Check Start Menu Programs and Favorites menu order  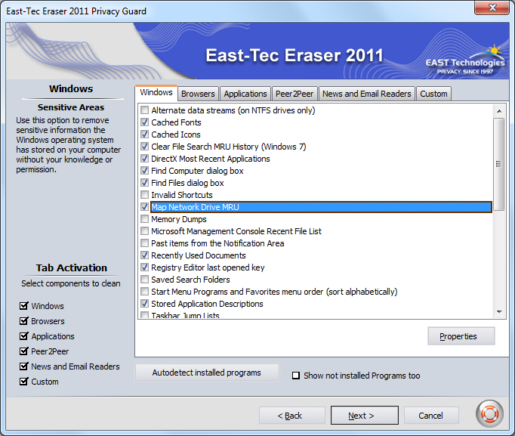(144, 292)
